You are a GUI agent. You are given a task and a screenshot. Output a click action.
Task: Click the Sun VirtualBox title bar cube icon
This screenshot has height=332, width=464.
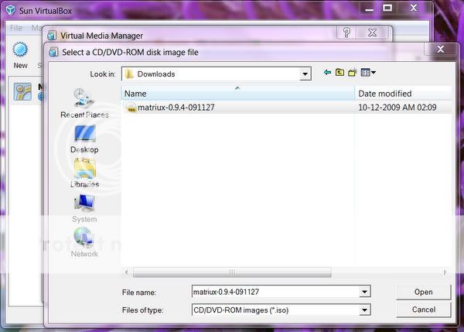click(x=11, y=10)
